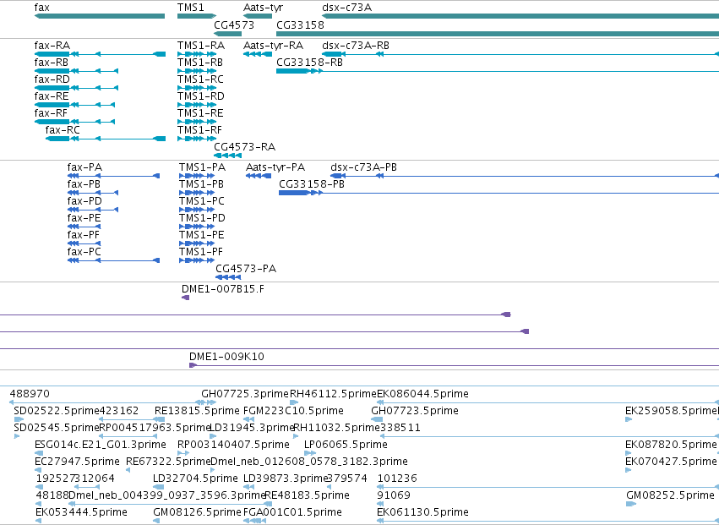Choose the fax-PC protein label
Viewport: 719px width, 525px height.
[84, 253]
